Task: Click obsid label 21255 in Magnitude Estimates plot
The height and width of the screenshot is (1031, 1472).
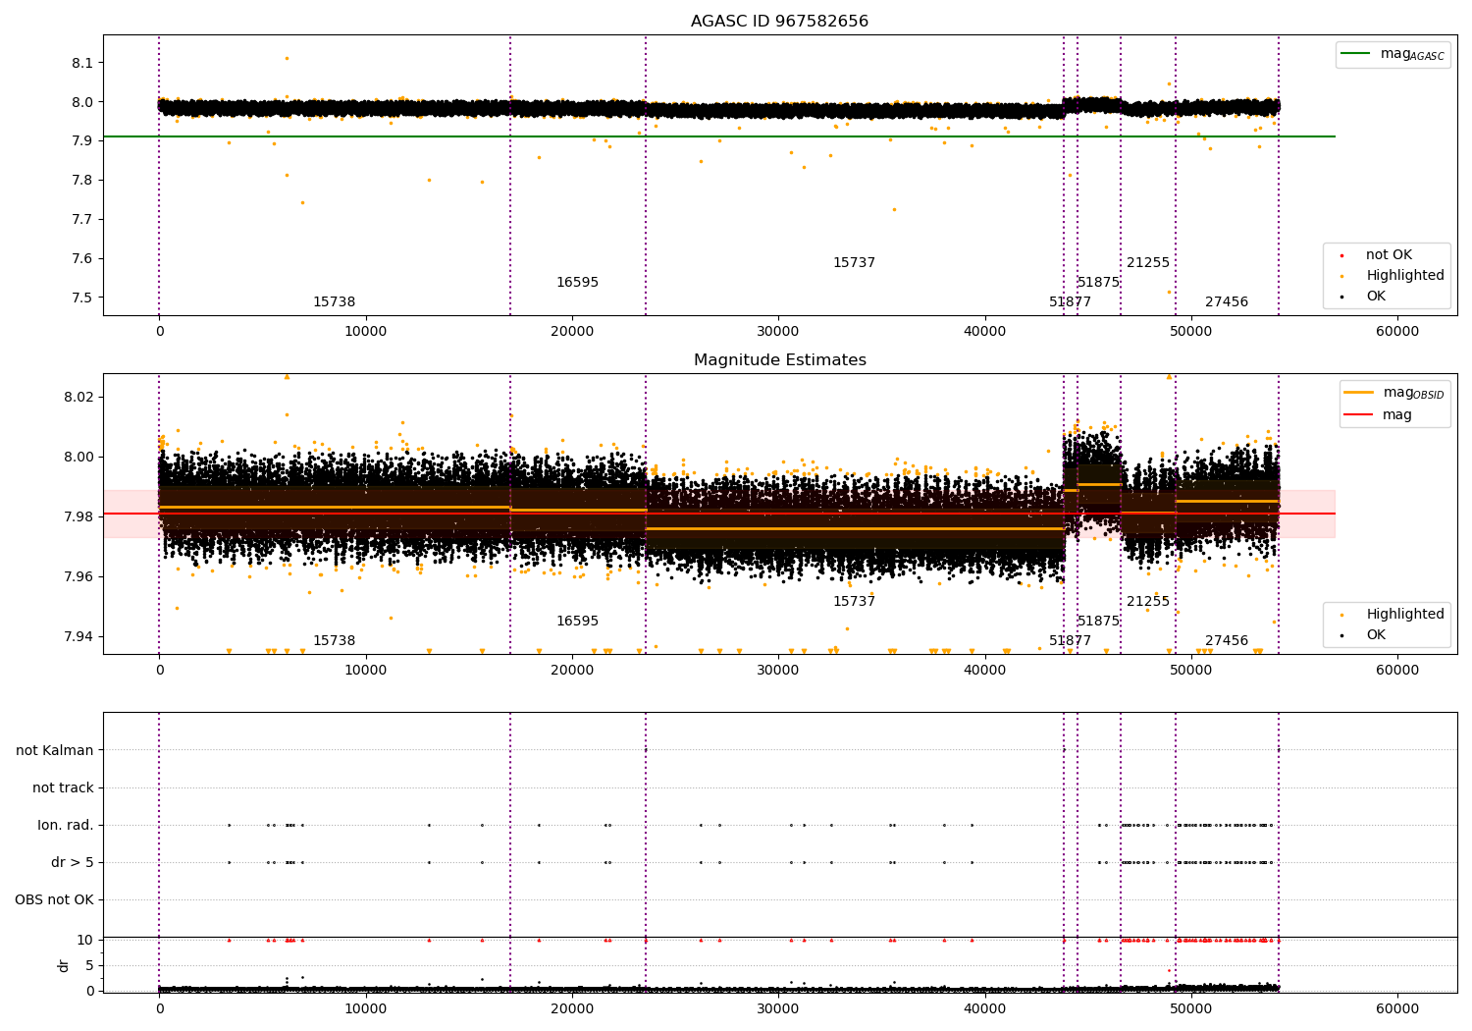Action: [1148, 602]
